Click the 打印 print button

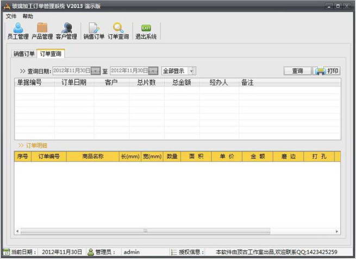click(x=327, y=71)
